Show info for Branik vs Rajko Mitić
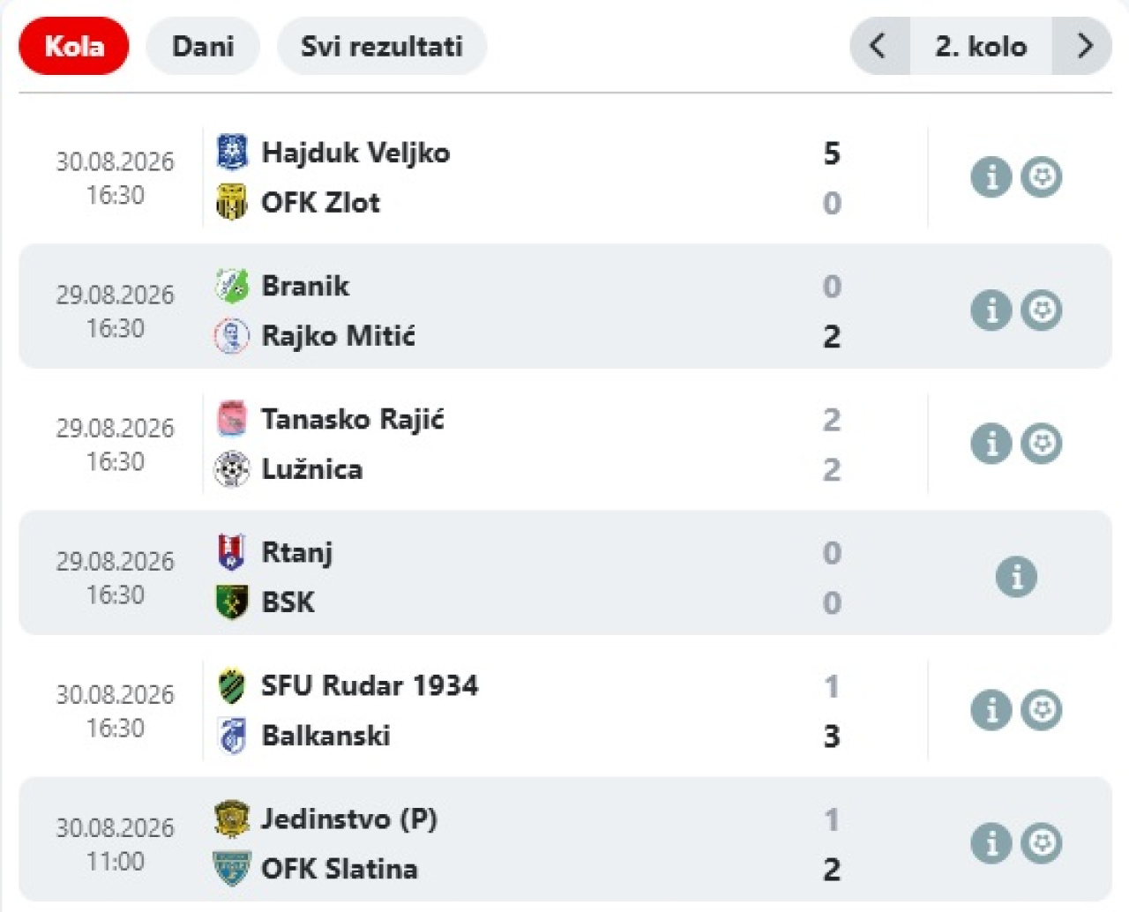The image size is (1129, 912). point(991,310)
